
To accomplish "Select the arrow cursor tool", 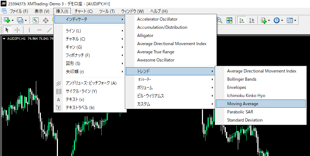I will tap(7, 30).
